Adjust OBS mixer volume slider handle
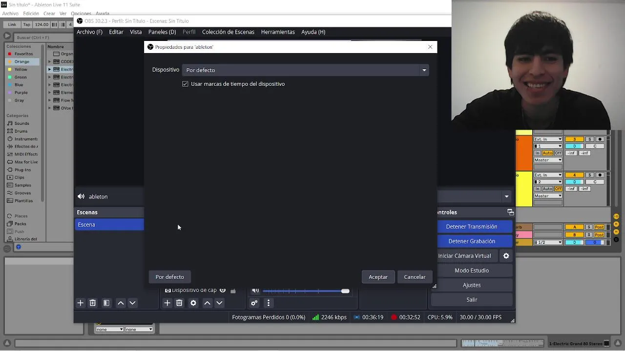The height and width of the screenshot is (351, 625). click(x=345, y=291)
